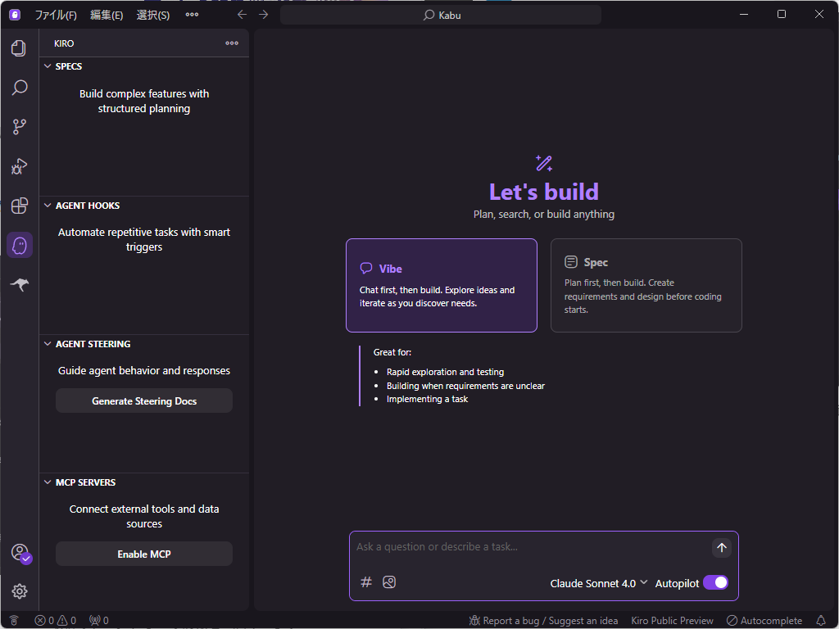
Task: Click the Enable MCP button
Action: coord(144,554)
